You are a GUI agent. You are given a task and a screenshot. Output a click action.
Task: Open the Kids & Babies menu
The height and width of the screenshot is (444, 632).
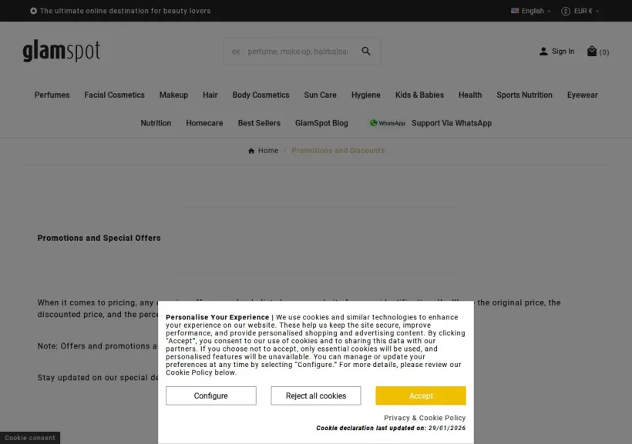[x=419, y=95]
